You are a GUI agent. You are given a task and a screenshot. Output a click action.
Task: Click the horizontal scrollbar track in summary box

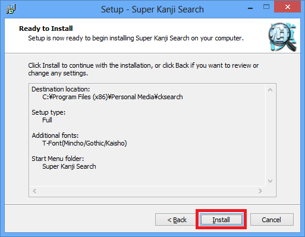[147, 191]
